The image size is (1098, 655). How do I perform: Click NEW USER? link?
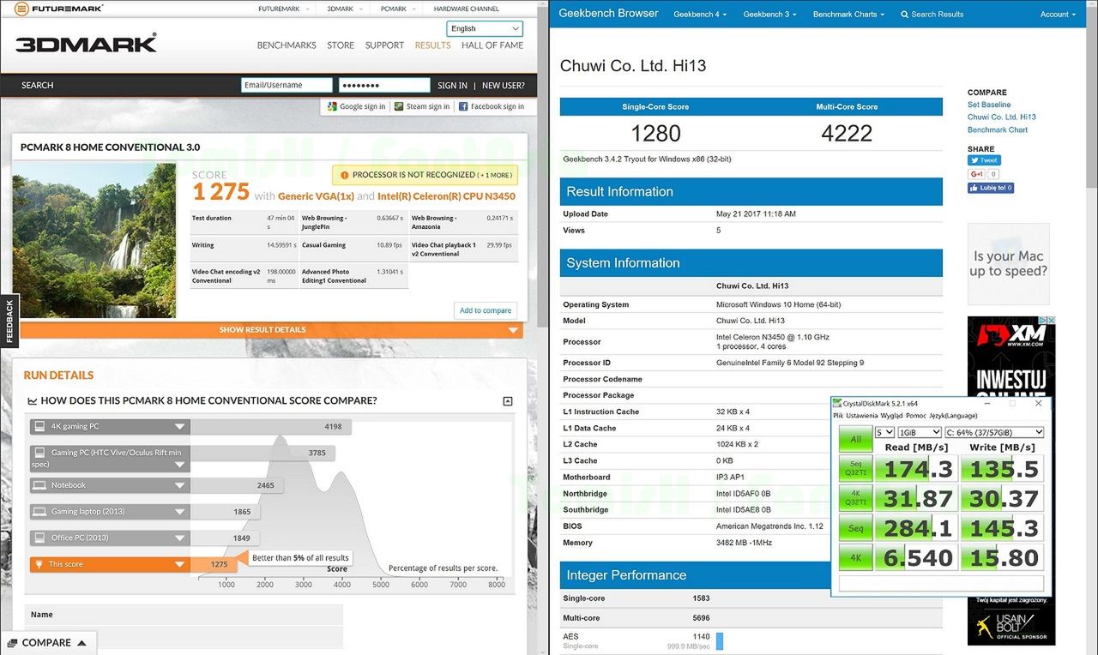[x=504, y=86]
